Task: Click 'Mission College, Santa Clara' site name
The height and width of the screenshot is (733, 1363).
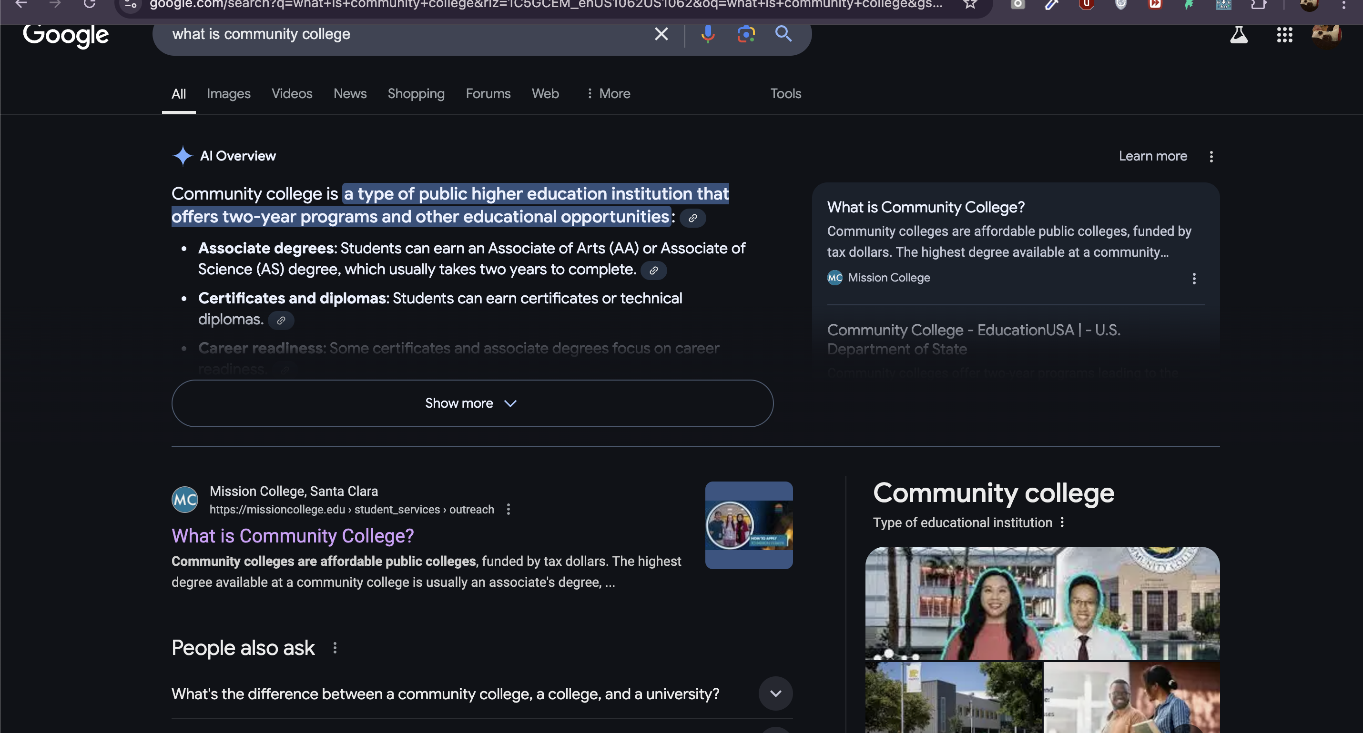Action: (x=294, y=492)
